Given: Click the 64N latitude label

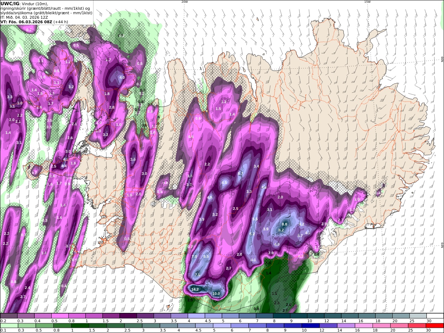Looking at the screenshot, I should (x=442, y=245).
